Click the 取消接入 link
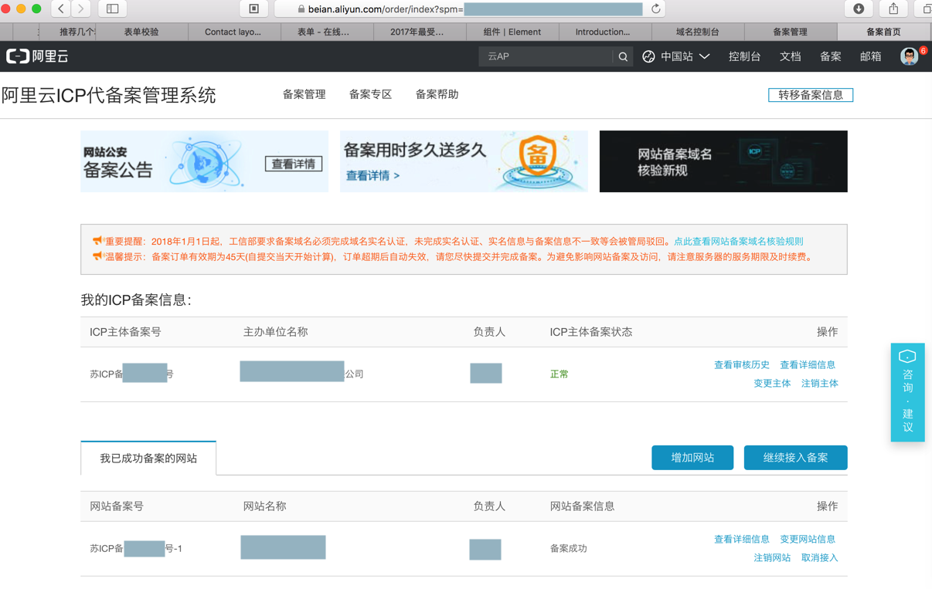 pyautogui.click(x=820, y=558)
